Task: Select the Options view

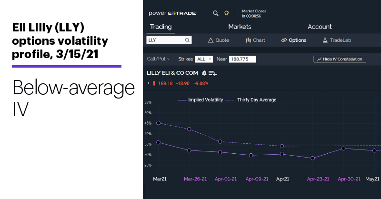Action: pyautogui.click(x=294, y=40)
